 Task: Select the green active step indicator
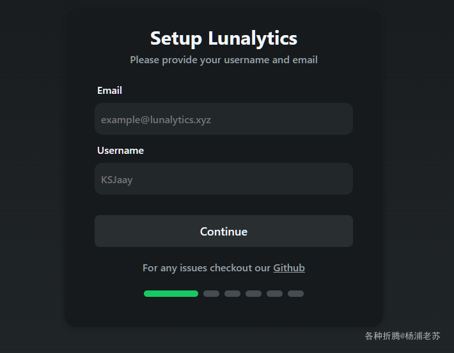[171, 294]
